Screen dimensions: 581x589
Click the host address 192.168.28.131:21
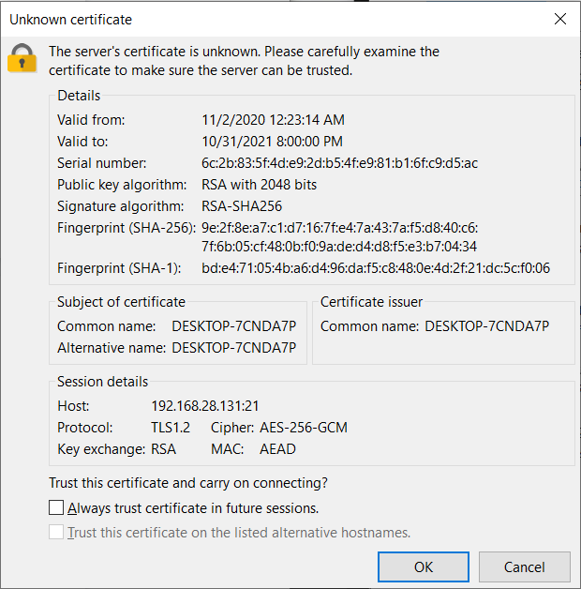(202, 406)
